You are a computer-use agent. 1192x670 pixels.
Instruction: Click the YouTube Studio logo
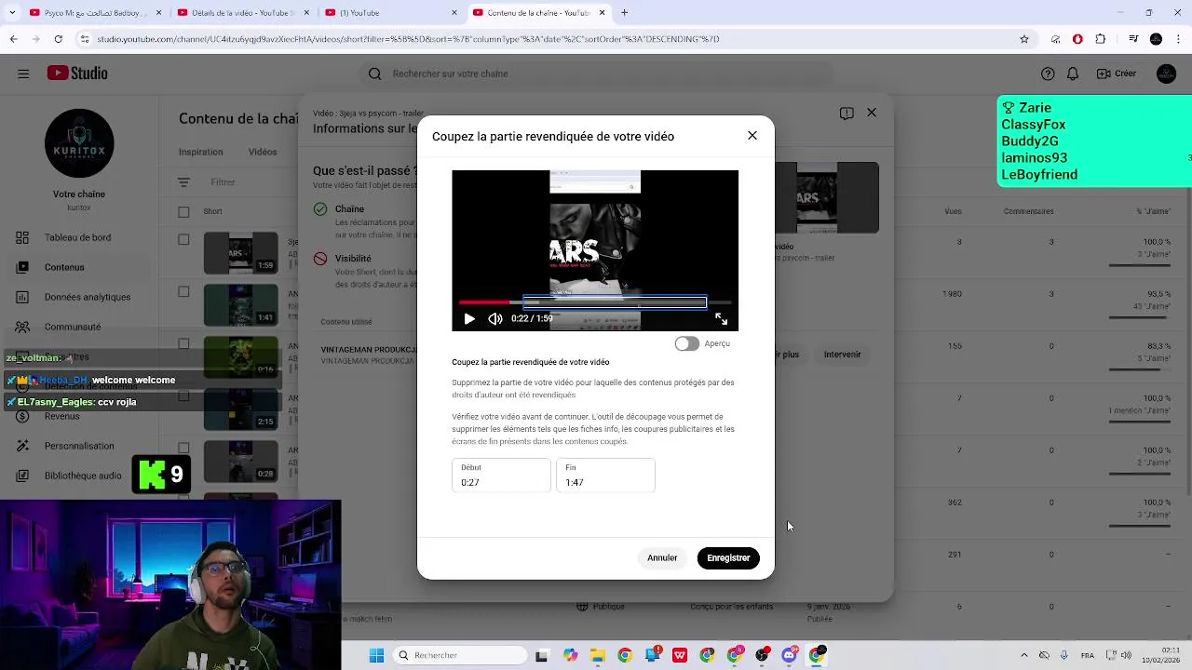(x=77, y=74)
